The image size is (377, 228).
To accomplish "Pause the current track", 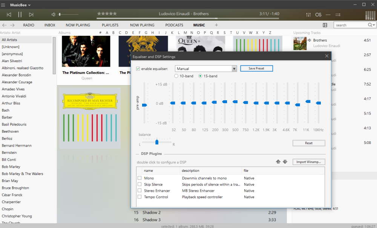I will (20, 15).
